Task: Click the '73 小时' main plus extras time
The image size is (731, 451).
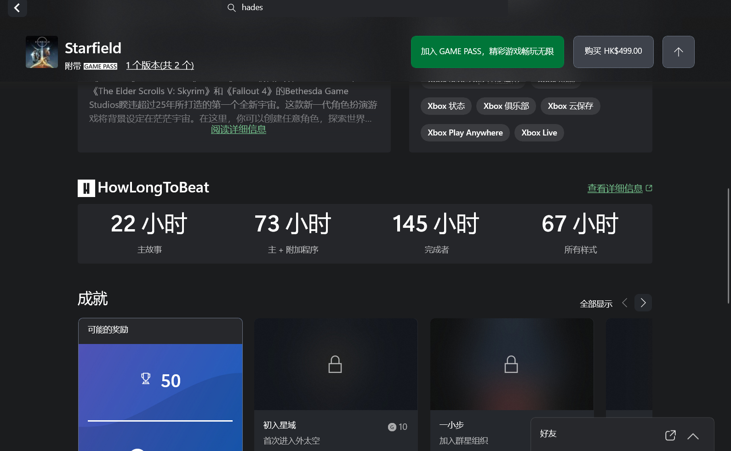Action: click(293, 224)
